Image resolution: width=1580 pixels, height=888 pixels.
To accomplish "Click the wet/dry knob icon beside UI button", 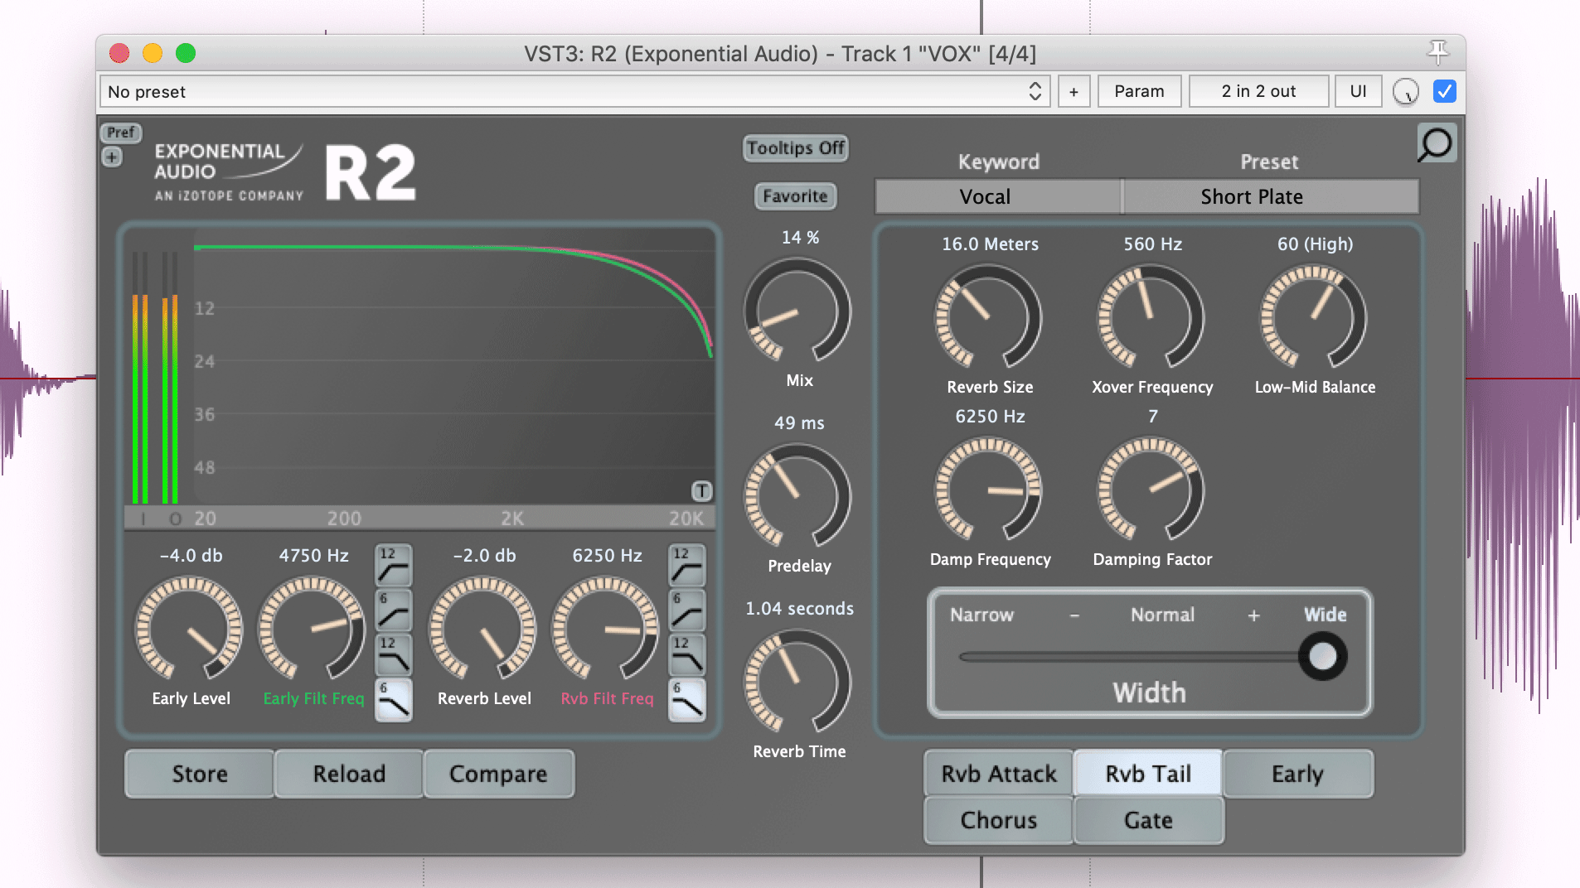I will [x=1405, y=91].
